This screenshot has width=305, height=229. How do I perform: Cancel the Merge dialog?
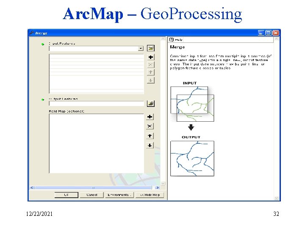[92, 195]
